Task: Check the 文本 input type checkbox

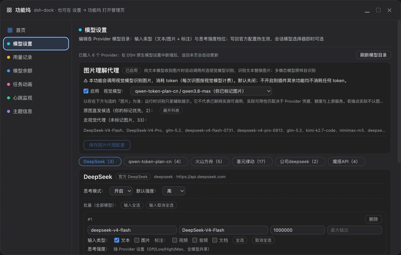Action: coord(117,240)
